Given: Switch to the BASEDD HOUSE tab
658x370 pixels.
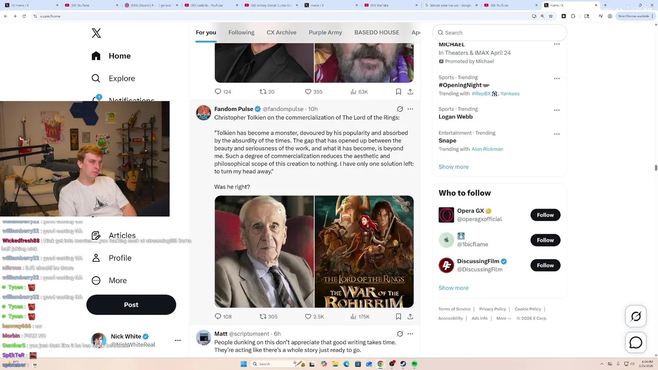Looking at the screenshot, I should [377, 32].
